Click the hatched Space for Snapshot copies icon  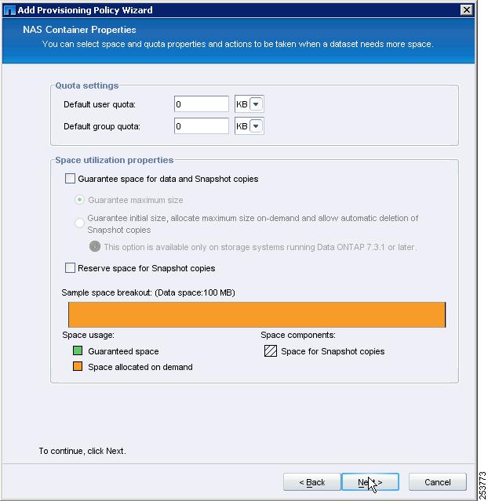pos(271,350)
